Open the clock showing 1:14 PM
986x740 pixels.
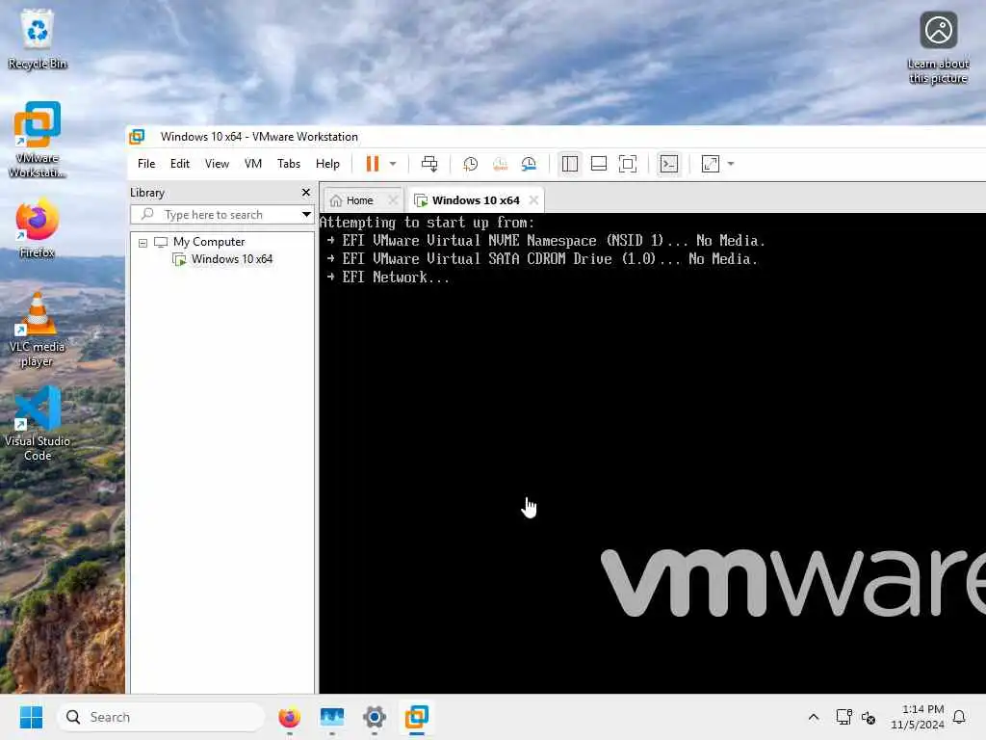coord(917,717)
